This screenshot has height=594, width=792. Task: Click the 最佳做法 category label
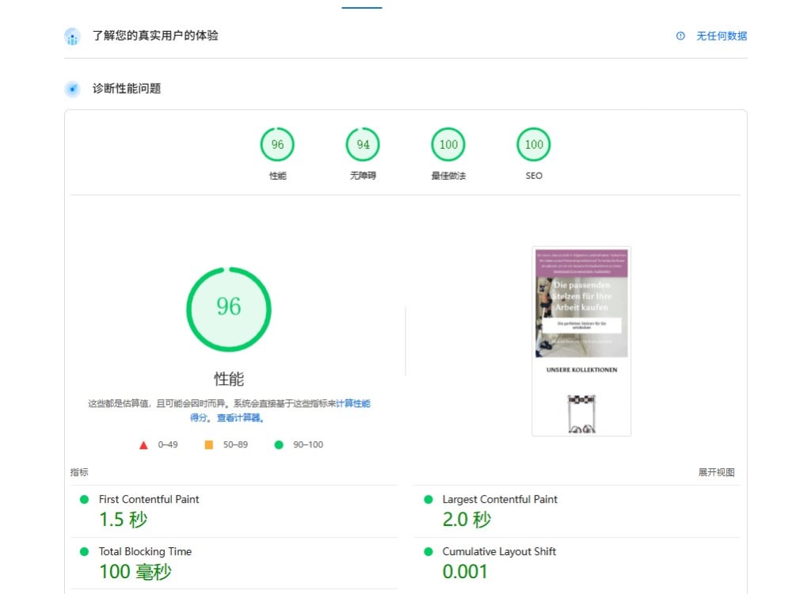pos(448,176)
